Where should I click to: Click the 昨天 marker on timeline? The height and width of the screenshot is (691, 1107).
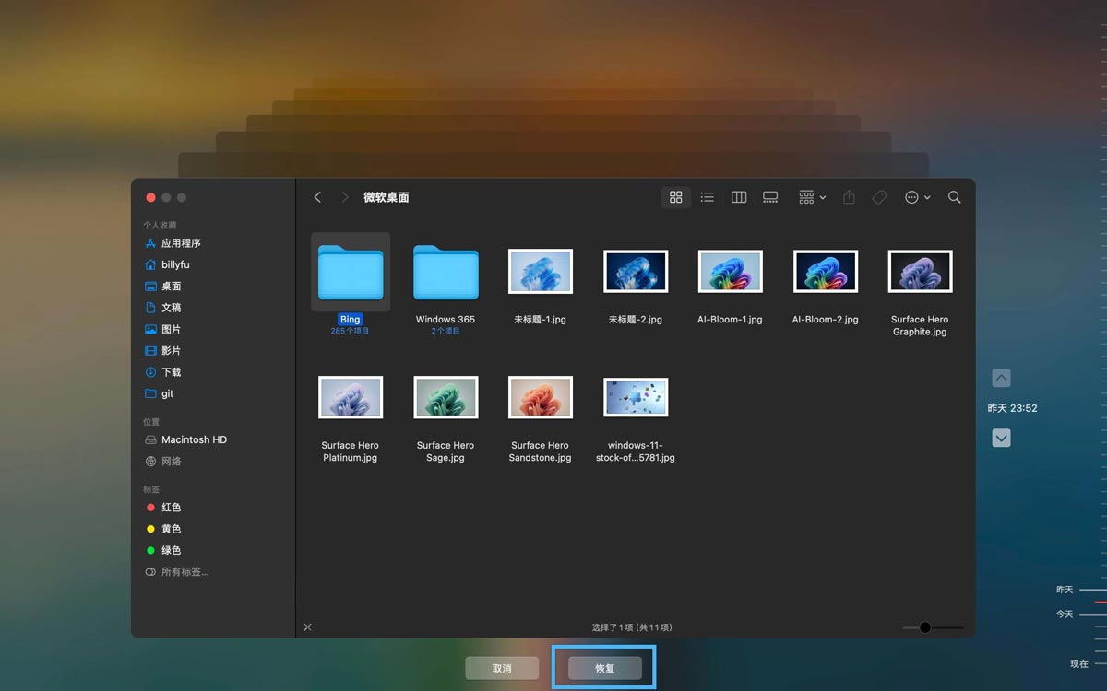coord(1065,590)
